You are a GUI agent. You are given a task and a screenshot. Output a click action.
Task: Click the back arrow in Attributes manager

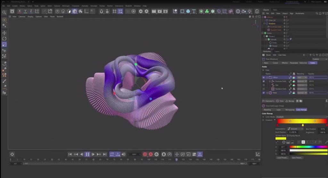[x=304, y=55]
